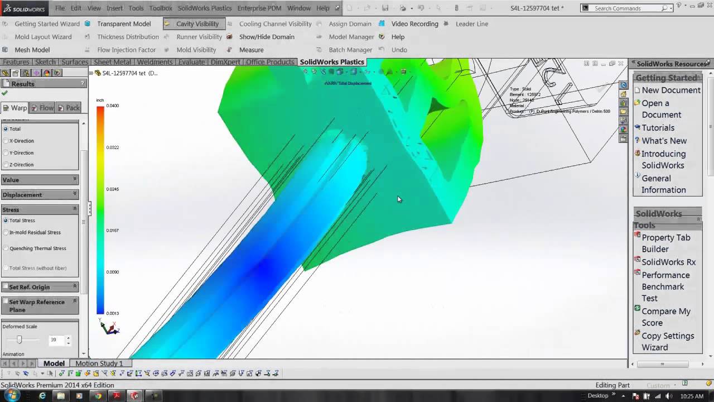The image size is (714, 402).
Task: Open Google Chrome from the taskbar
Action: click(98, 396)
